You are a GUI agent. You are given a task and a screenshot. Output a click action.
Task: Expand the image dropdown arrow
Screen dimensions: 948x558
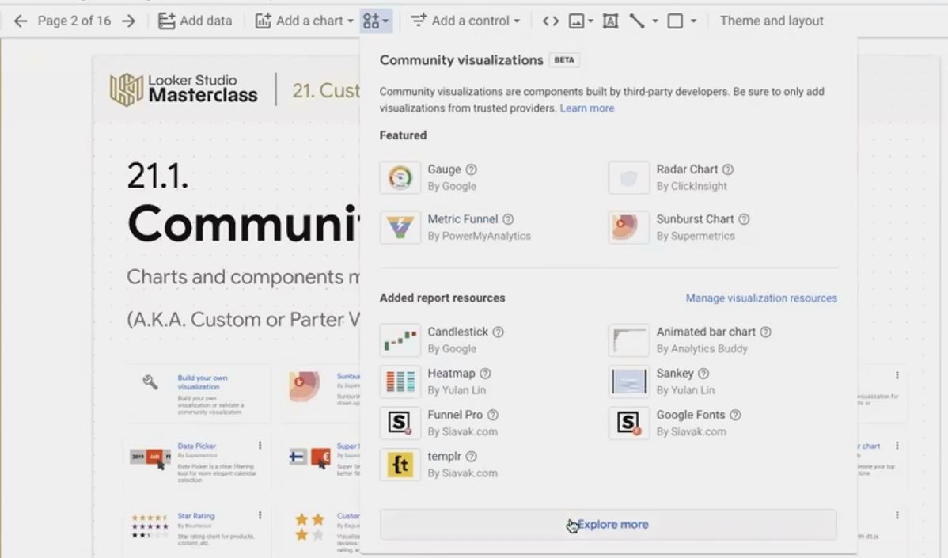[590, 21]
